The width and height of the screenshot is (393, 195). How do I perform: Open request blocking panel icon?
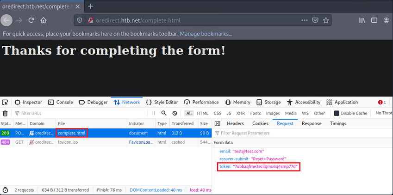(x=175, y=113)
